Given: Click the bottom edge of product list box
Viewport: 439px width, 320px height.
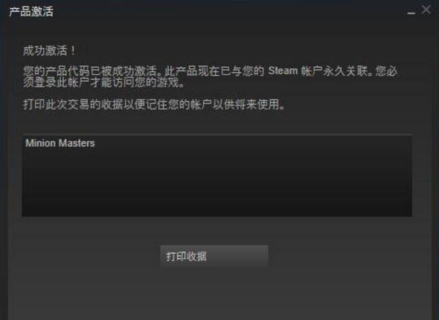Looking at the screenshot, I should [x=217, y=216].
